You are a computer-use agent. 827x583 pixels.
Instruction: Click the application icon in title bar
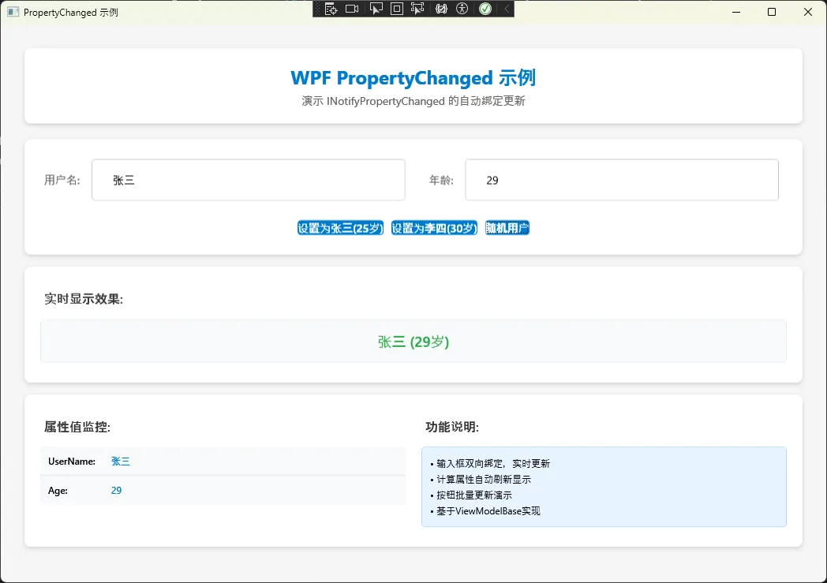point(13,12)
